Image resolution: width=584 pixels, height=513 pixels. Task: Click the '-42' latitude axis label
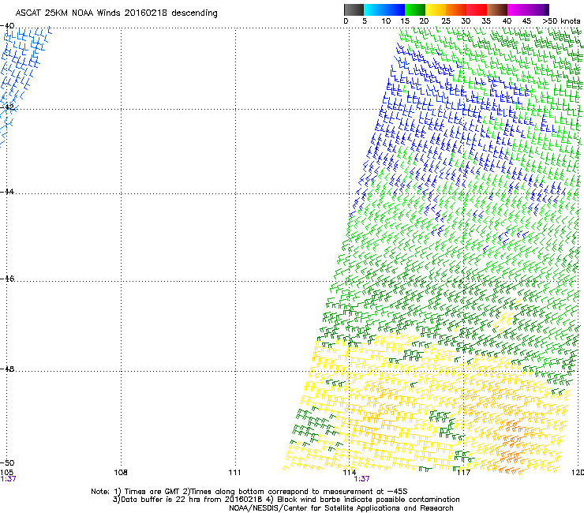(7, 107)
